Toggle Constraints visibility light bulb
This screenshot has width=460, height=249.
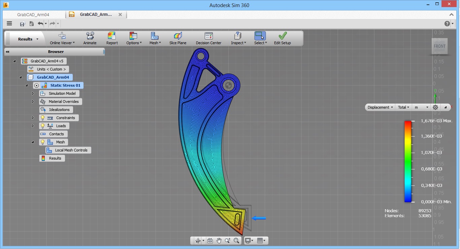coord(42,118)
